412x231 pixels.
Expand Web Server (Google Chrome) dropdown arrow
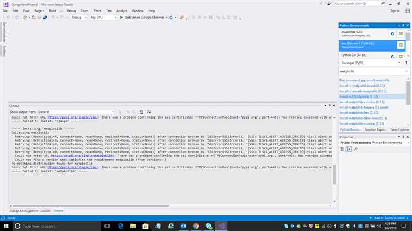166,18
